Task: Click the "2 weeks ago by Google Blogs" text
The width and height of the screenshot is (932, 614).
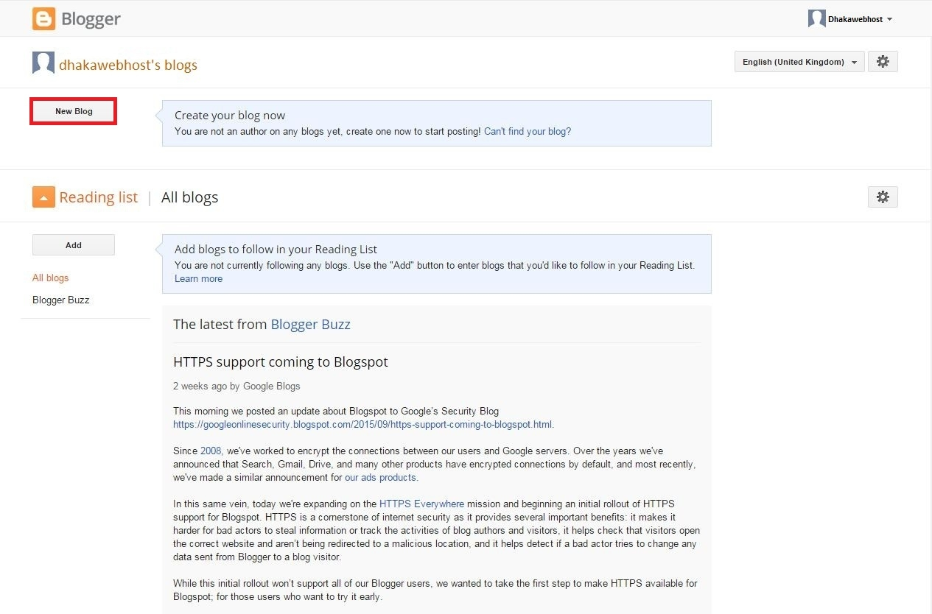Action: click(x=236, y=386)
